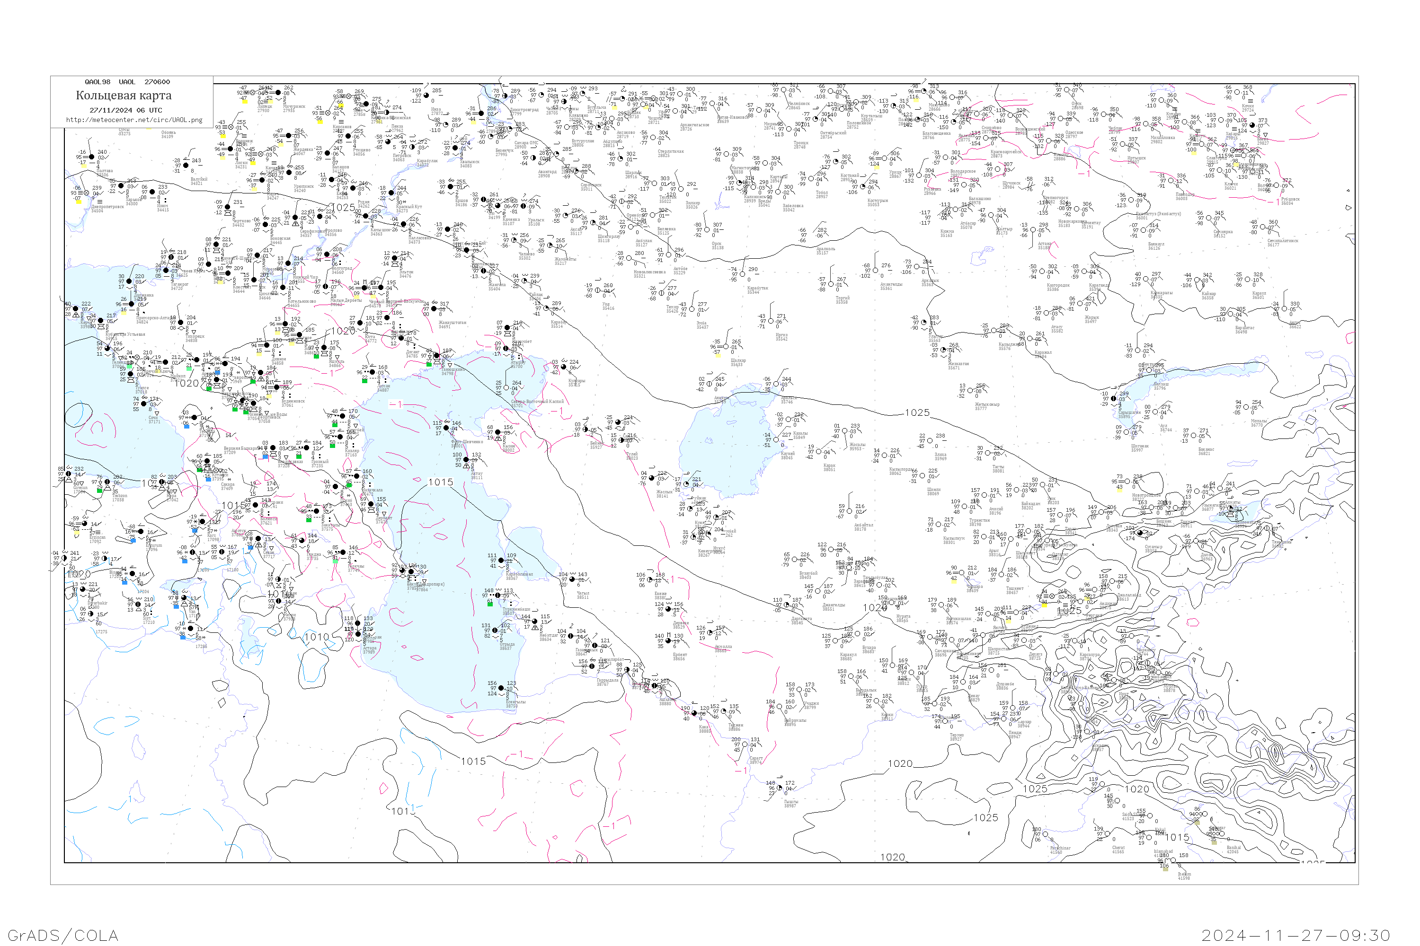Image resolution: width=1420 pixels, height=946 pixels.
Task: Click the QAOL98 UAOL 270600 header code
Action: click(127, 82)
